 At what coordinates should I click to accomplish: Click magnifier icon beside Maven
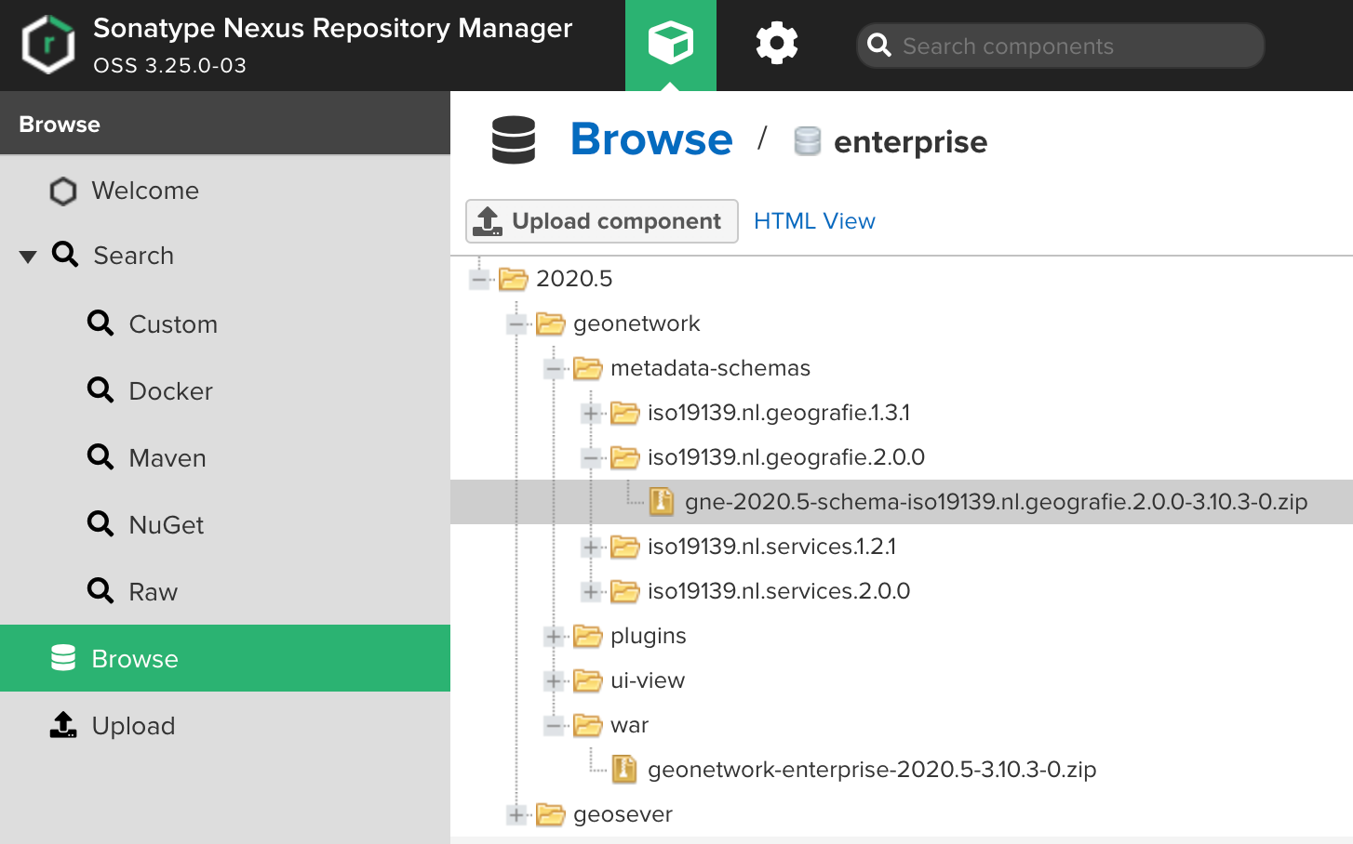coord(100,456)
